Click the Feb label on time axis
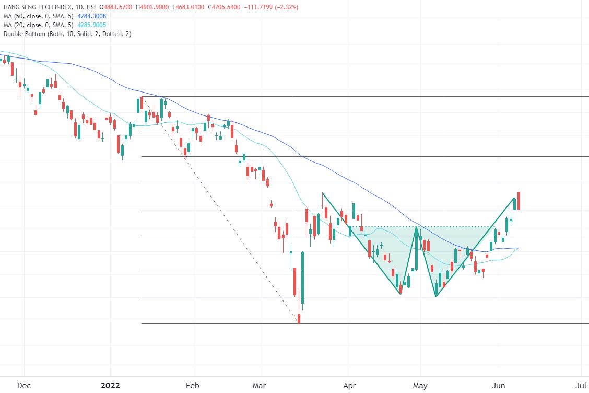The width and height of the screenshot is (589, 393). [x=192, y=386]
